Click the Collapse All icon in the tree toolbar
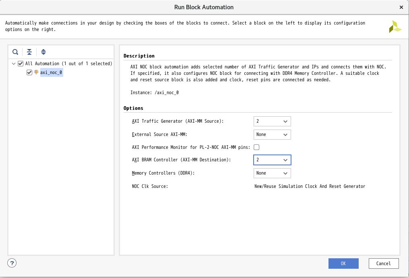Image resolution: width=409 pixels, height=278 pixels. [x=29, y=52]
